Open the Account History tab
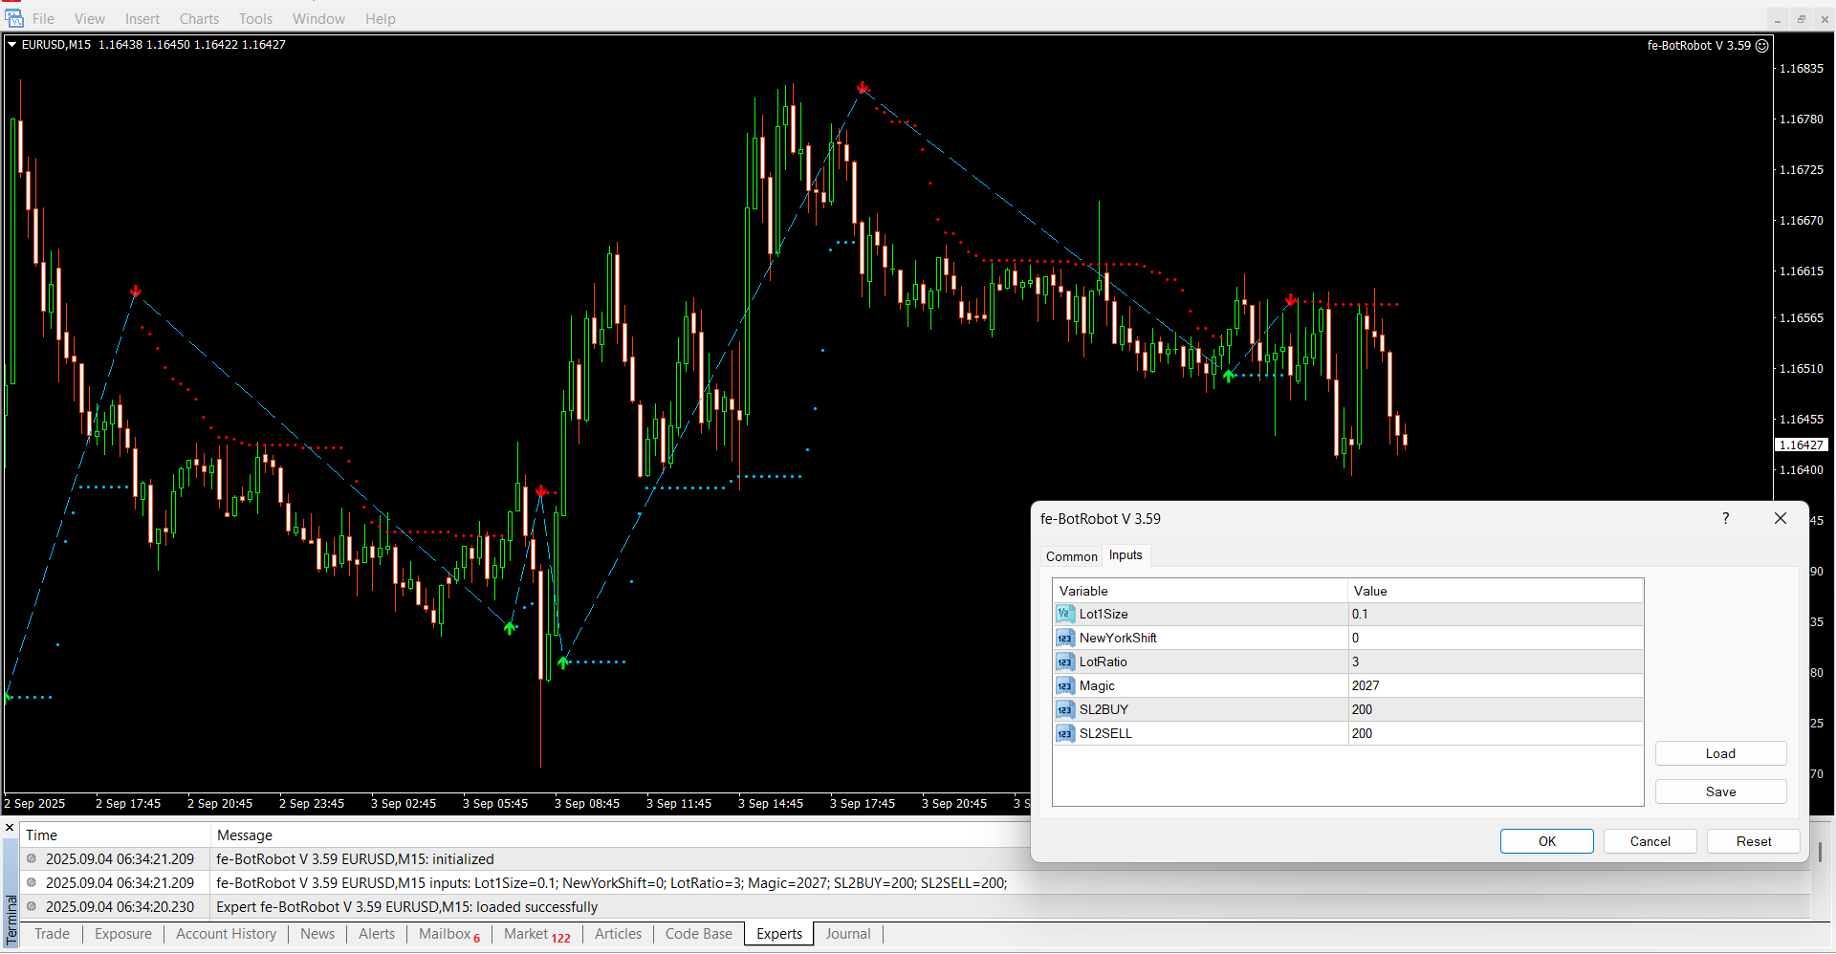The image size is (1836, 954). click(x=226, y=934)
